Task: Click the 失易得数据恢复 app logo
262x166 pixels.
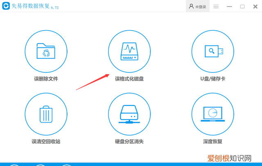Action: tap(6, 6)
